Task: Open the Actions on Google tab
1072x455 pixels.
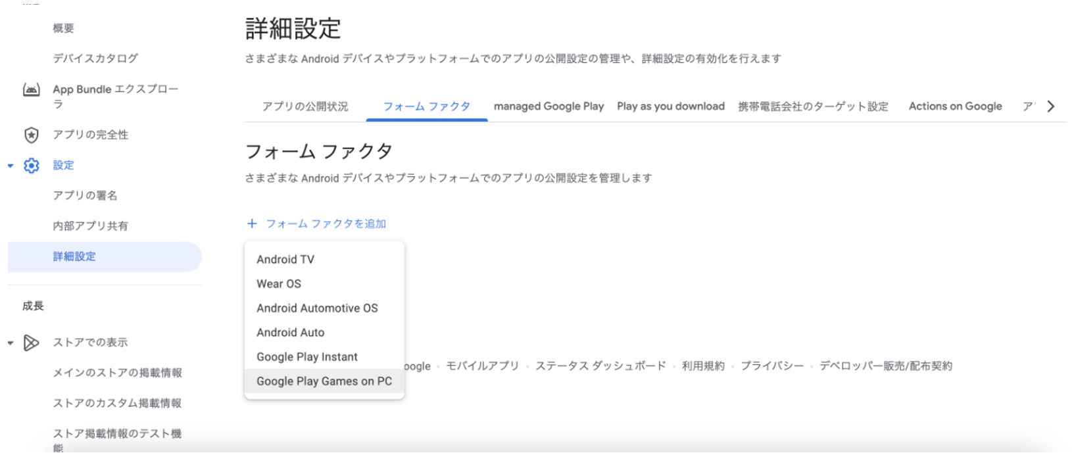Action: (x=955, y=107)
